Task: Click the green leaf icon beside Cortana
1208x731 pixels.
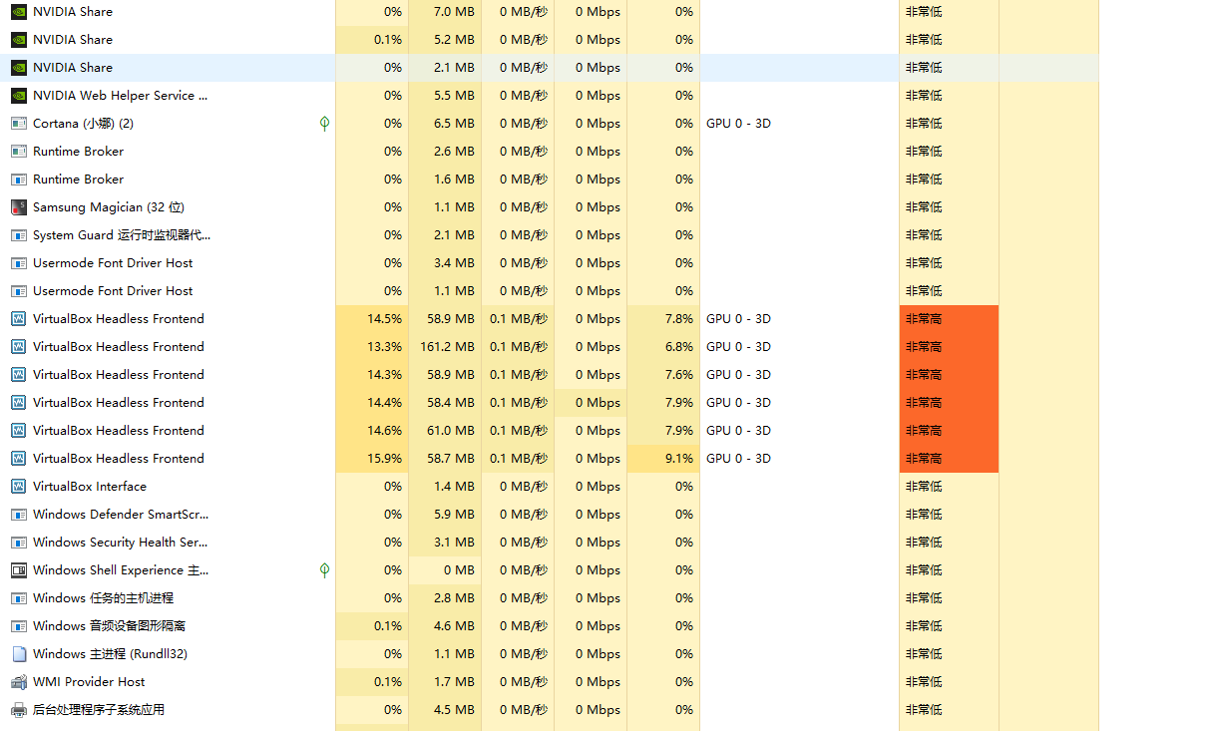Action: (x=324, y=124)
